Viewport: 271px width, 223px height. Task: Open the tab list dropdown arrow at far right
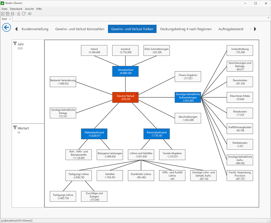pos(269,18)
